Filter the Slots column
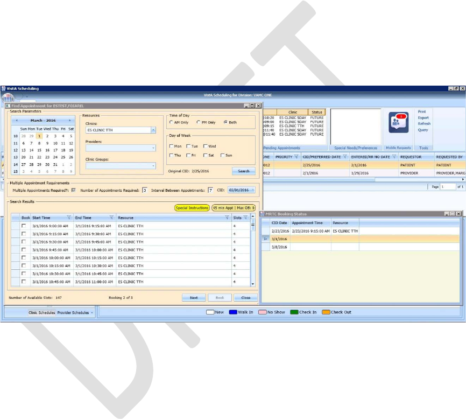Screen dimensions: 466x419 point(245,218)
